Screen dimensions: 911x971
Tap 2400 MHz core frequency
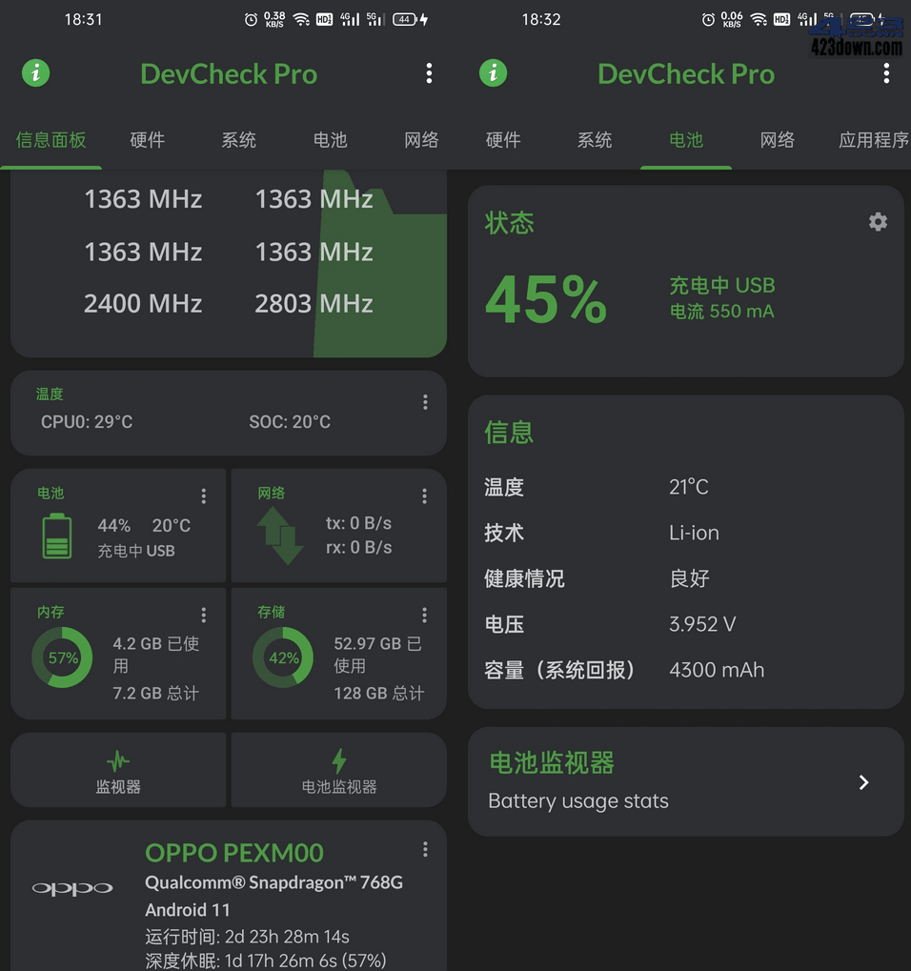tap(143, 304)
